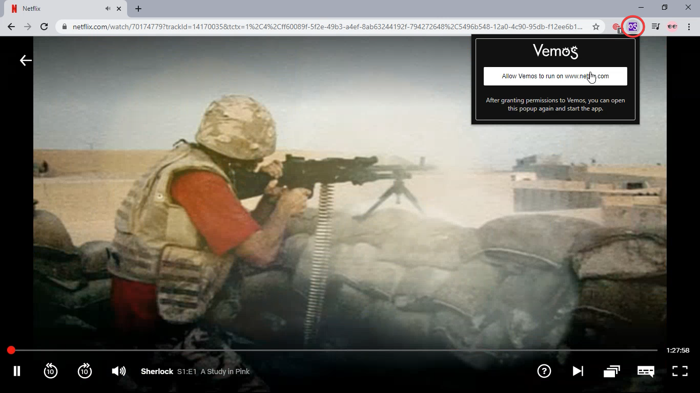Click the Sherlock show title
700x393 pixels.
point(157,372)
